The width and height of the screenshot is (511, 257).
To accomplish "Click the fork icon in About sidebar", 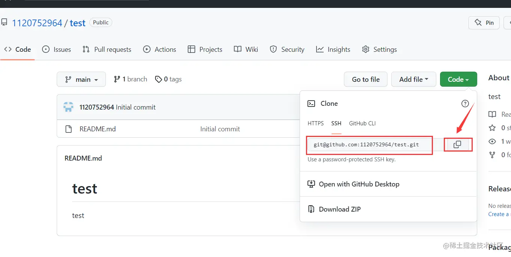I will pos(492,155).
